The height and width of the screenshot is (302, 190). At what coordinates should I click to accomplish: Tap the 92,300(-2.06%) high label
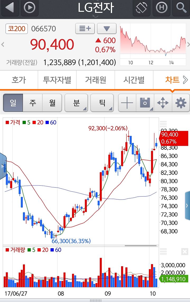(x=108, y=128)
